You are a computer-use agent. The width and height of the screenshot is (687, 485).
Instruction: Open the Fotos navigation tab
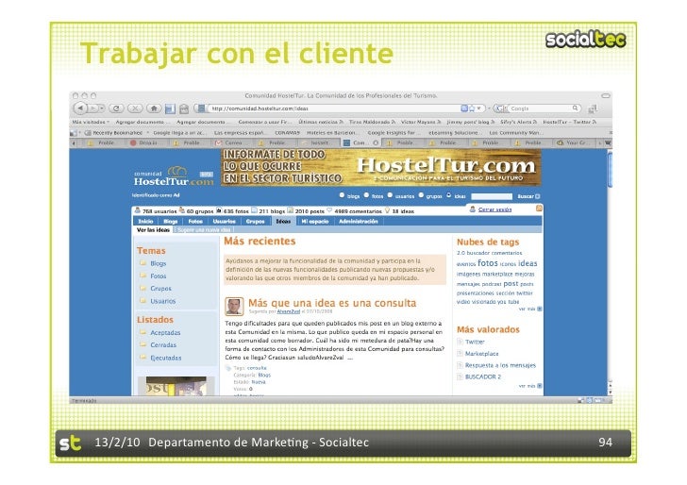[x=195, y=221]
